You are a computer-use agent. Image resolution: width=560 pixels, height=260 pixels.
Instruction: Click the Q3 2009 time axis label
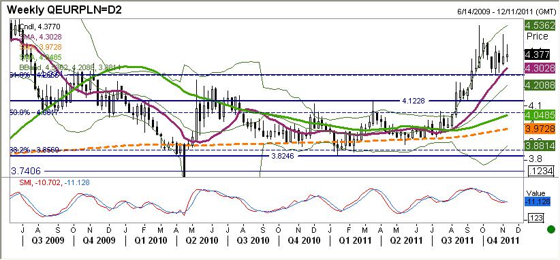[x=48, y=241]
